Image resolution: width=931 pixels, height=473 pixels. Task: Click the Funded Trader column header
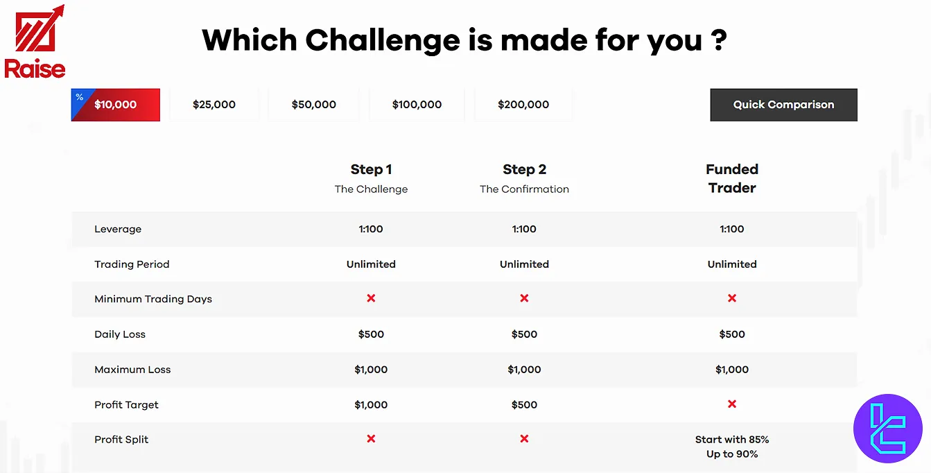[x=732, y=178]
